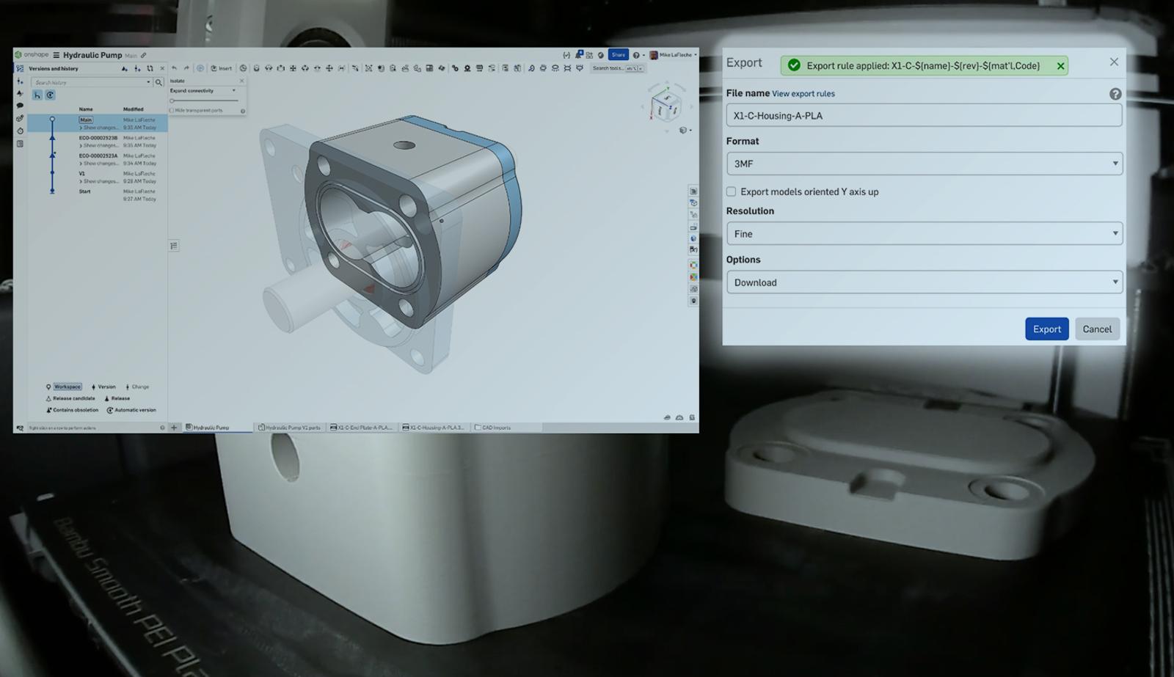Open the View export rules link

pos(803,94)
